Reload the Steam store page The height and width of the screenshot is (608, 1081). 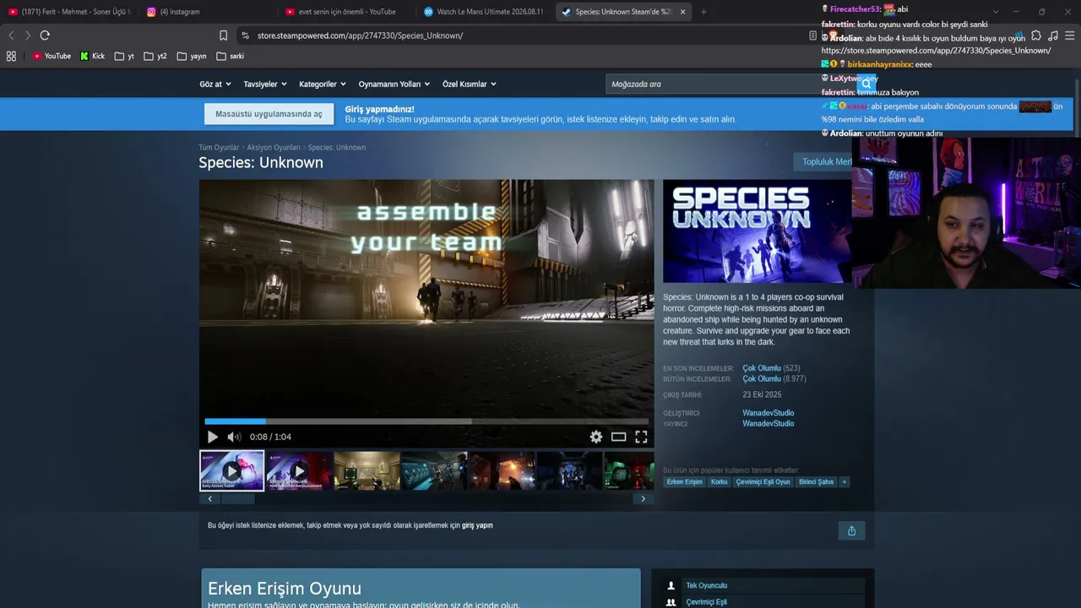pos(45,35)
